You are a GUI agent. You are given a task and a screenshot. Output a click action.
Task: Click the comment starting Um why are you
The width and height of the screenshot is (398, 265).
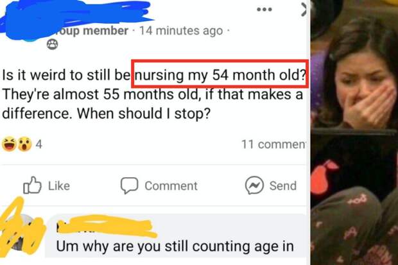tap(175, 246)
